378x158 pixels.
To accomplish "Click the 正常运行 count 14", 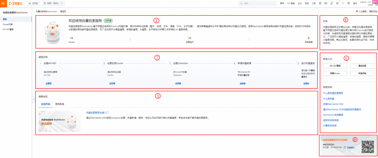I will pyautogui.click(x=189, y=38).
